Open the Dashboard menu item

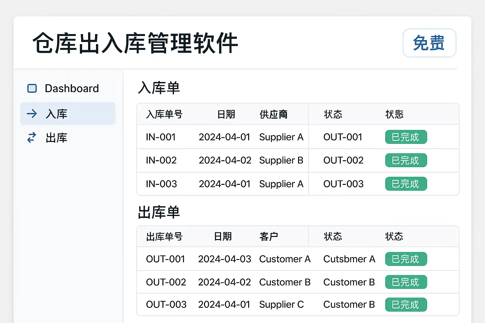[x=71, y=88]
